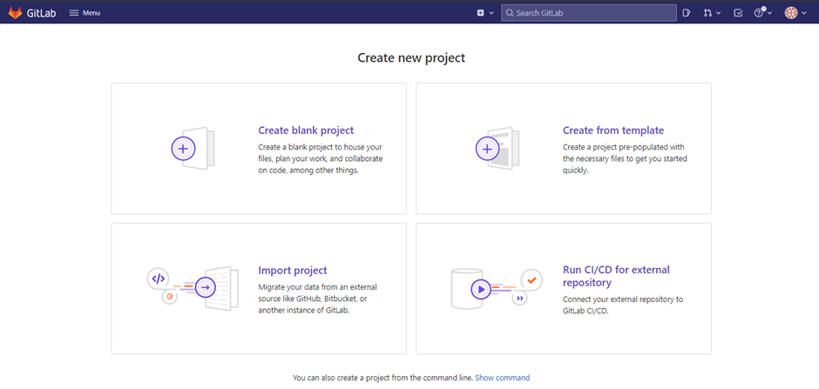Click the orange checkmark circle icon

pos(531,280)
